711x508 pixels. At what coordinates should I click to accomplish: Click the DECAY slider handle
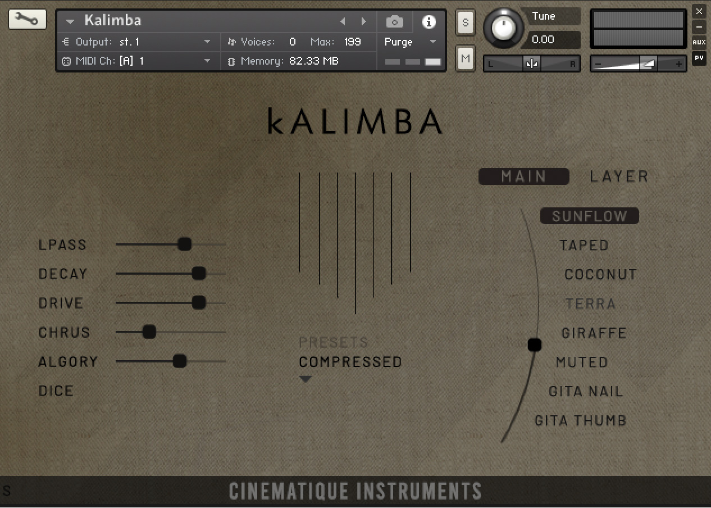click(x=199, y=274)
